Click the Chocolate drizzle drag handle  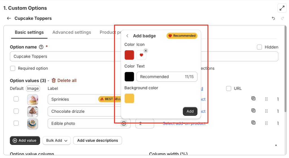(266, 111)
